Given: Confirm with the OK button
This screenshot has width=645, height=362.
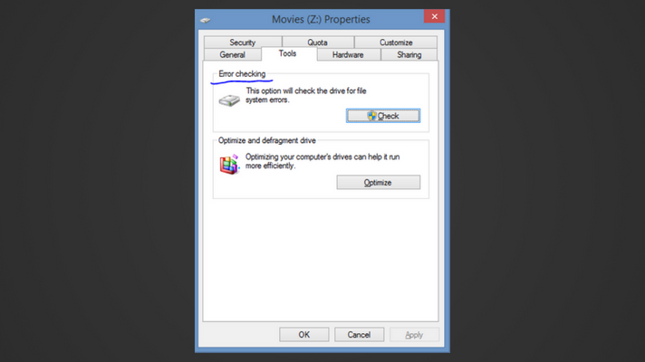Looking at the screenshot, I should coord(304,335).
